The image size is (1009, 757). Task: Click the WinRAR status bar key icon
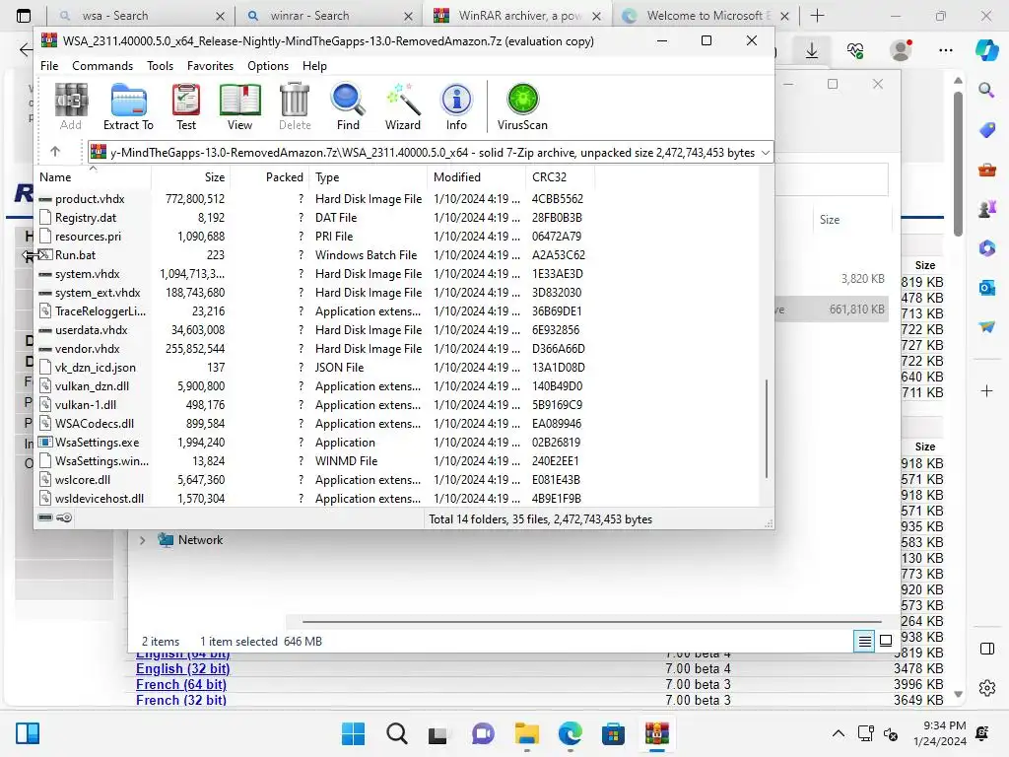pos(64,517)
